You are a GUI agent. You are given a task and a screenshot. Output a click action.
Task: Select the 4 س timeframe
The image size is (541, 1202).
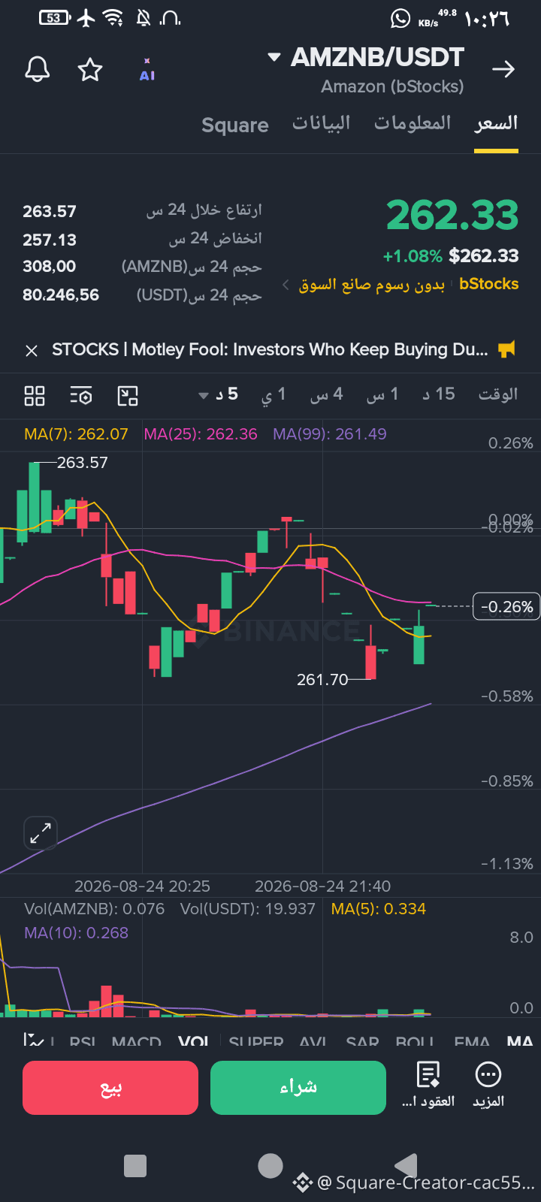pyautogui.click(x=327, y=394)
